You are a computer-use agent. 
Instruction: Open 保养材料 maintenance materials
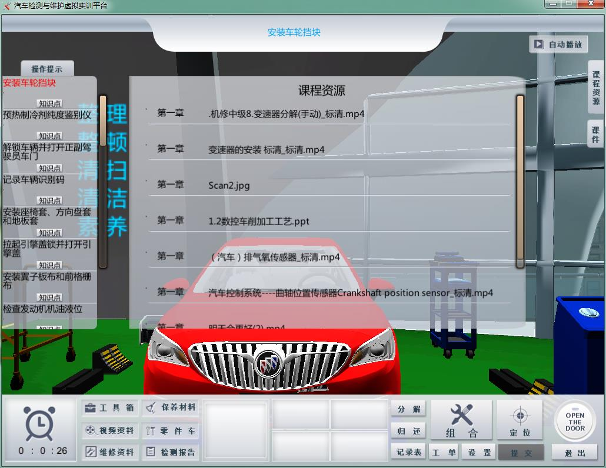pos(170,407)
